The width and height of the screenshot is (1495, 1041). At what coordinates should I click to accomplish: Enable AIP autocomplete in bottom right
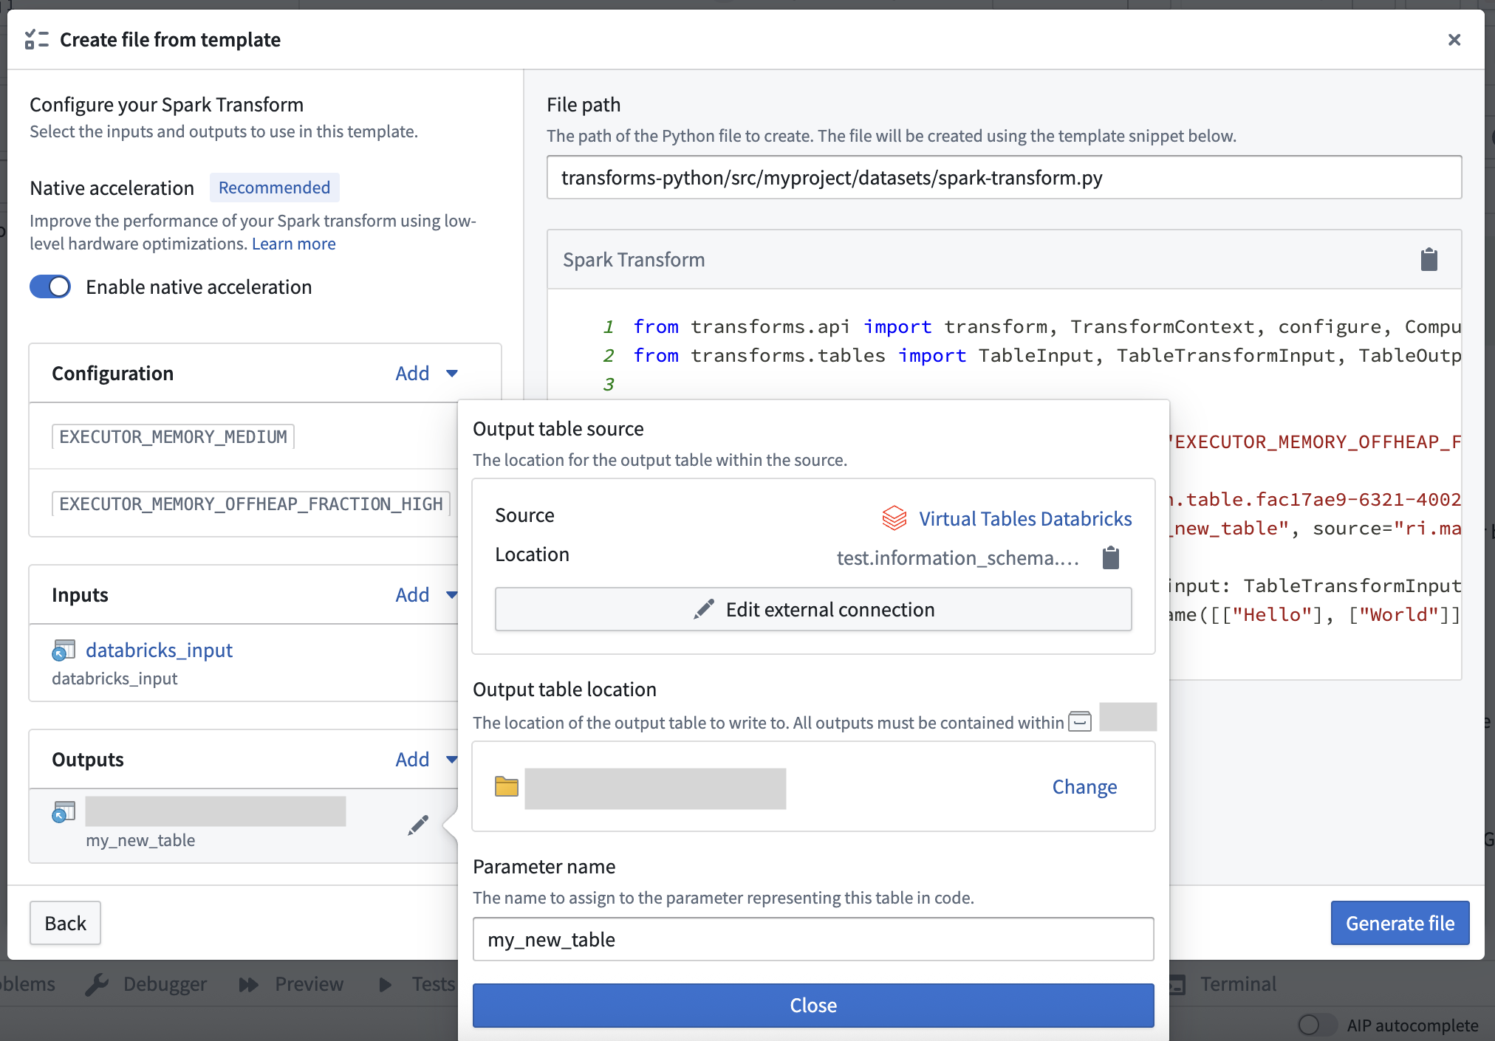click(1313, 1025)
